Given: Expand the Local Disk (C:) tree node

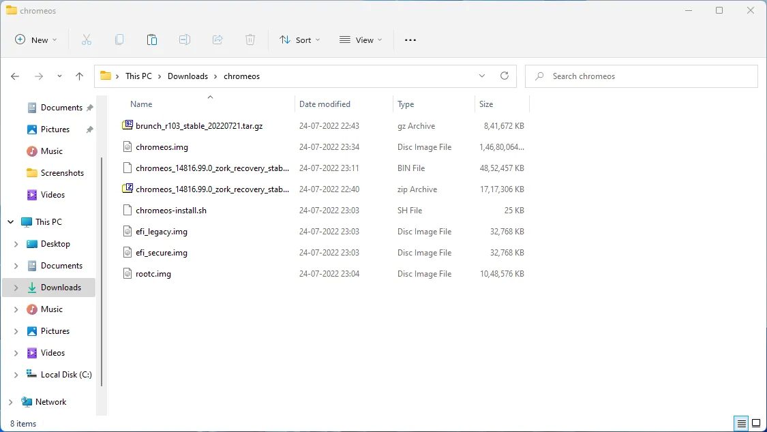Looking at the screenshot, I should pyautogui.click(x=16, y=375).
